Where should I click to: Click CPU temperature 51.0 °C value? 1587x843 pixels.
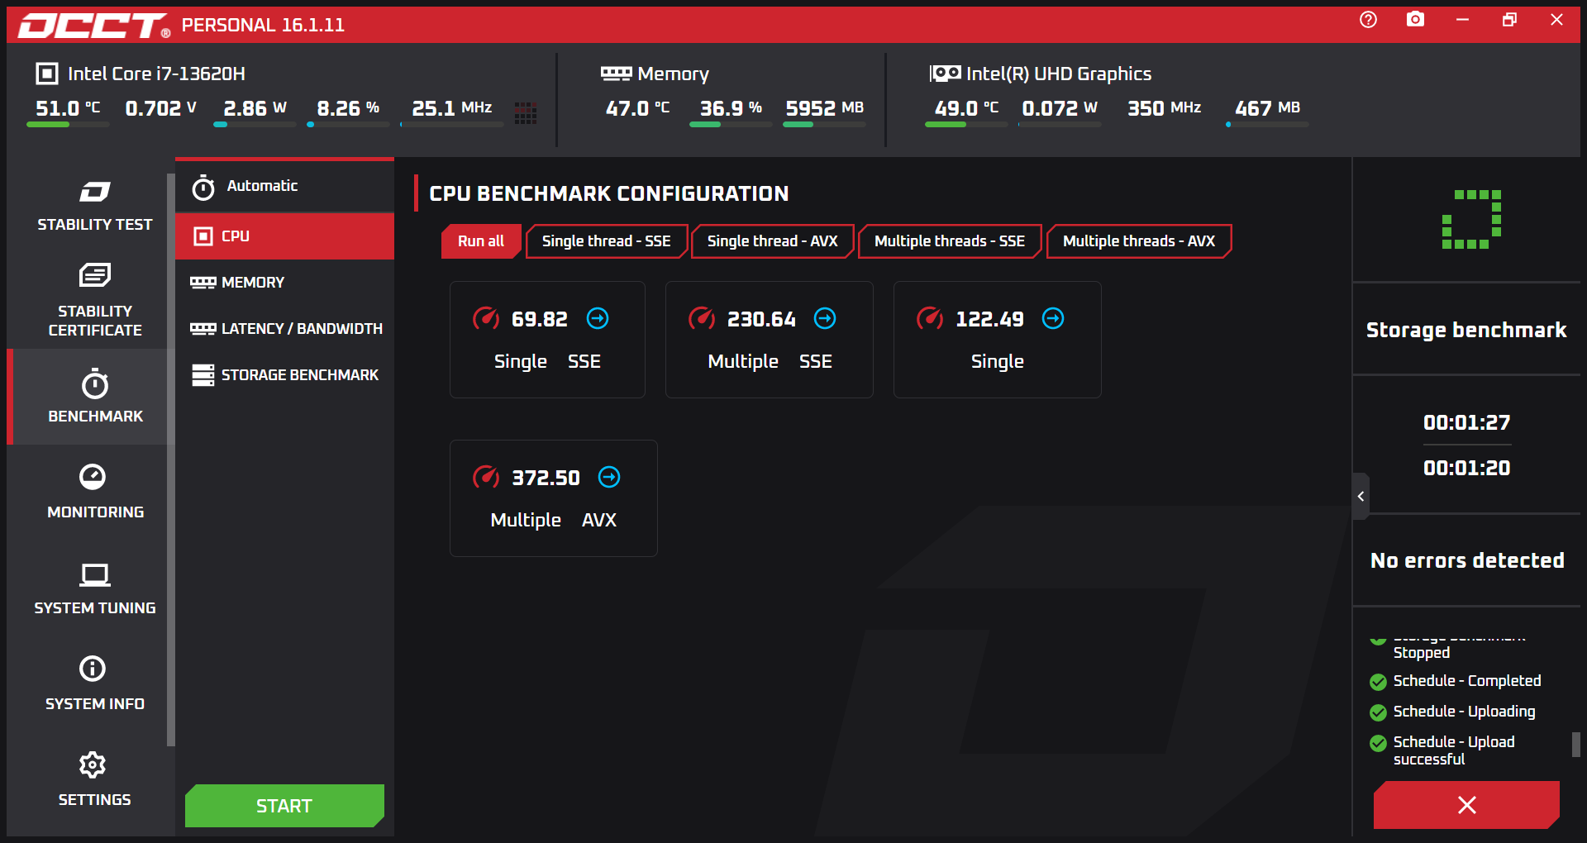68,108
